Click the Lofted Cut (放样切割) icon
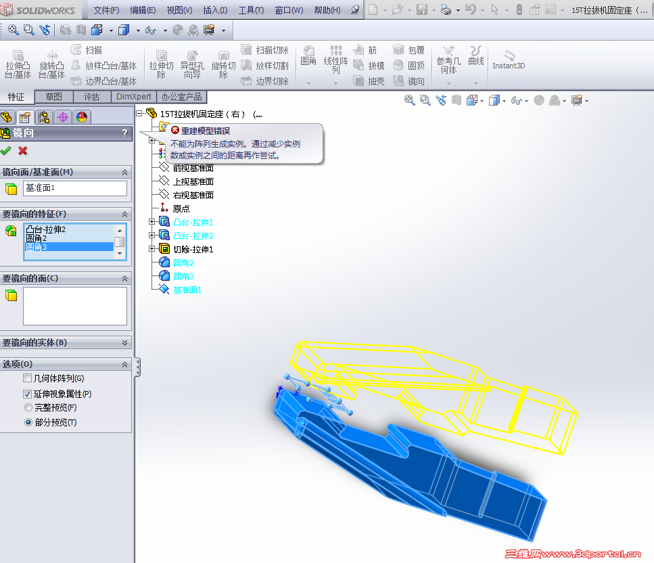Screen dimensions: 654x563 tap(246, 65)
